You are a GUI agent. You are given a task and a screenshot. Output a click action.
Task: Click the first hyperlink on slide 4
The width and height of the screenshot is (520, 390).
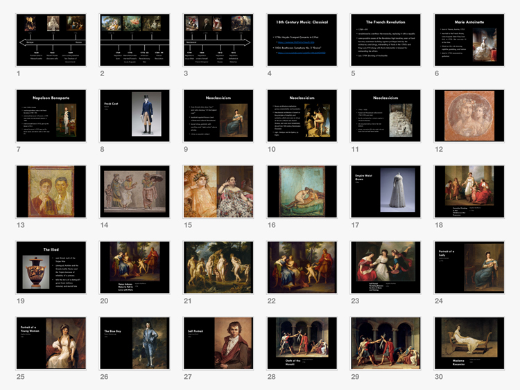click(296, 42)
